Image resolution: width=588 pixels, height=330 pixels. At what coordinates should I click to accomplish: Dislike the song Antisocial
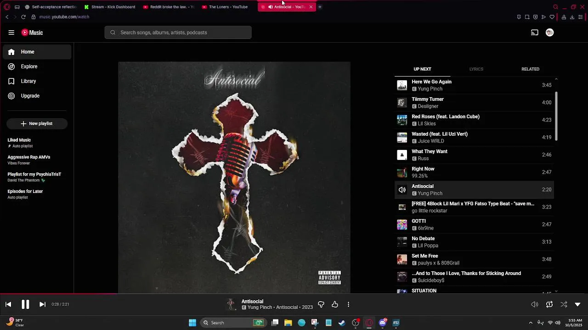321,304
